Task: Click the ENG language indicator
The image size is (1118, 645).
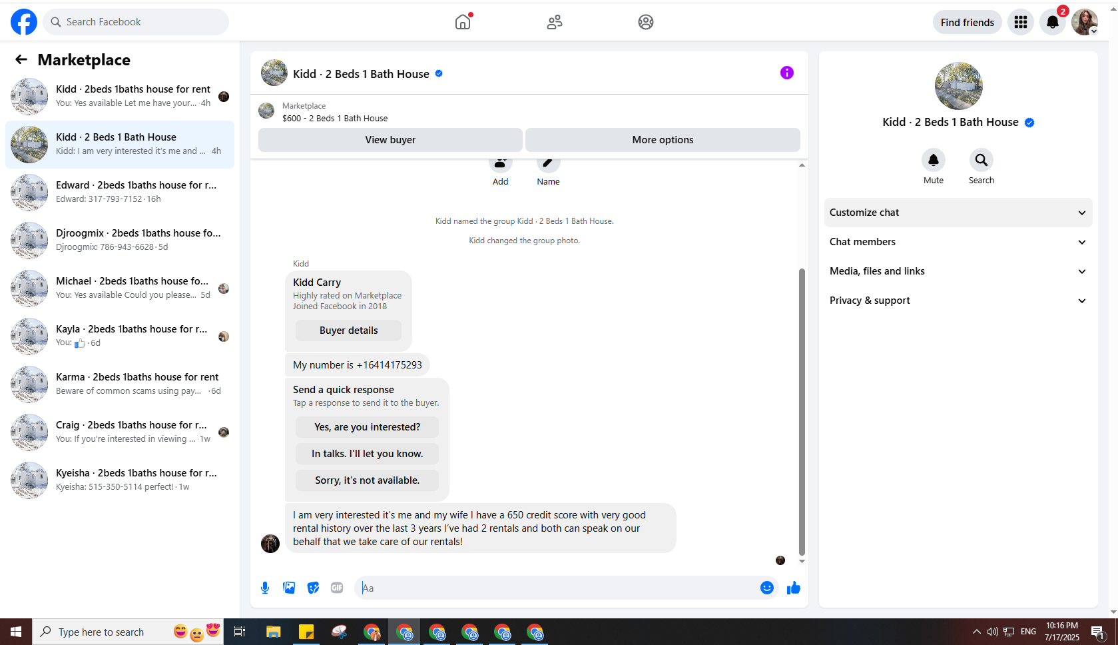Action: [1028, 632]
